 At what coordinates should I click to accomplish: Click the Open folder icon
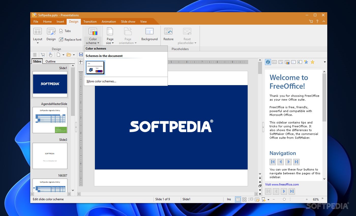[69, 55]
